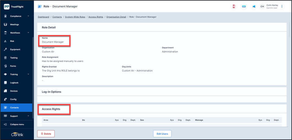This screenshot has height=140, width=292.
Task: Click the Edit Users button
Action: point(162,134)
